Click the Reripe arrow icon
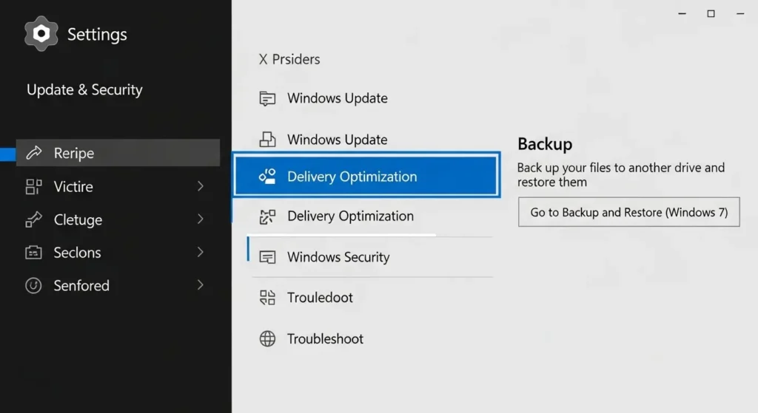758x413 pixels. (x=34, y=153)
